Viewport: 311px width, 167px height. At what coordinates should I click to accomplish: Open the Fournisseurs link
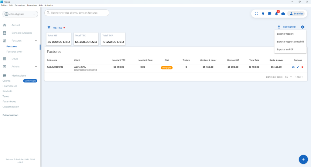click(10, 86)
